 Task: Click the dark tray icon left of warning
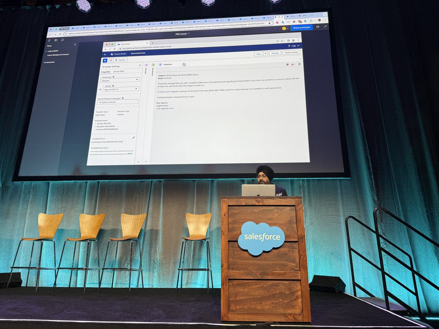pyautogui.click(x=288, y=64)
